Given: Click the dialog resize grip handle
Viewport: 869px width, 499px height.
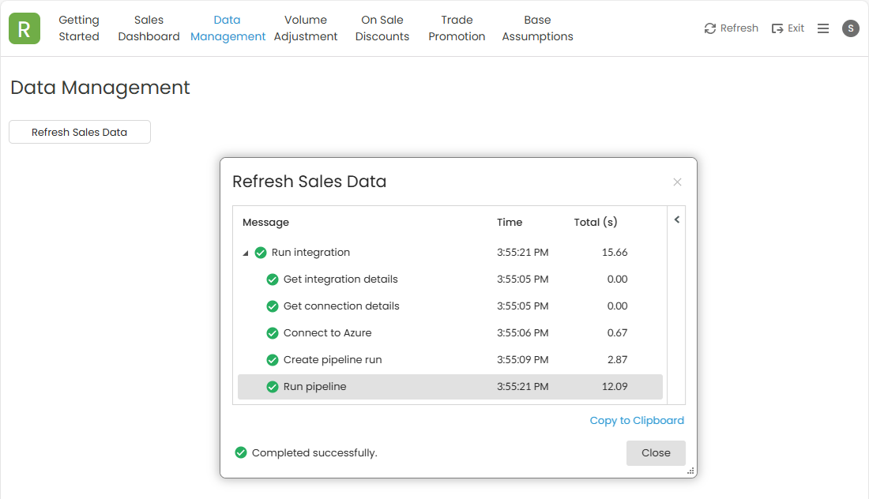Looking at the screenshot, I should [690, 471].
